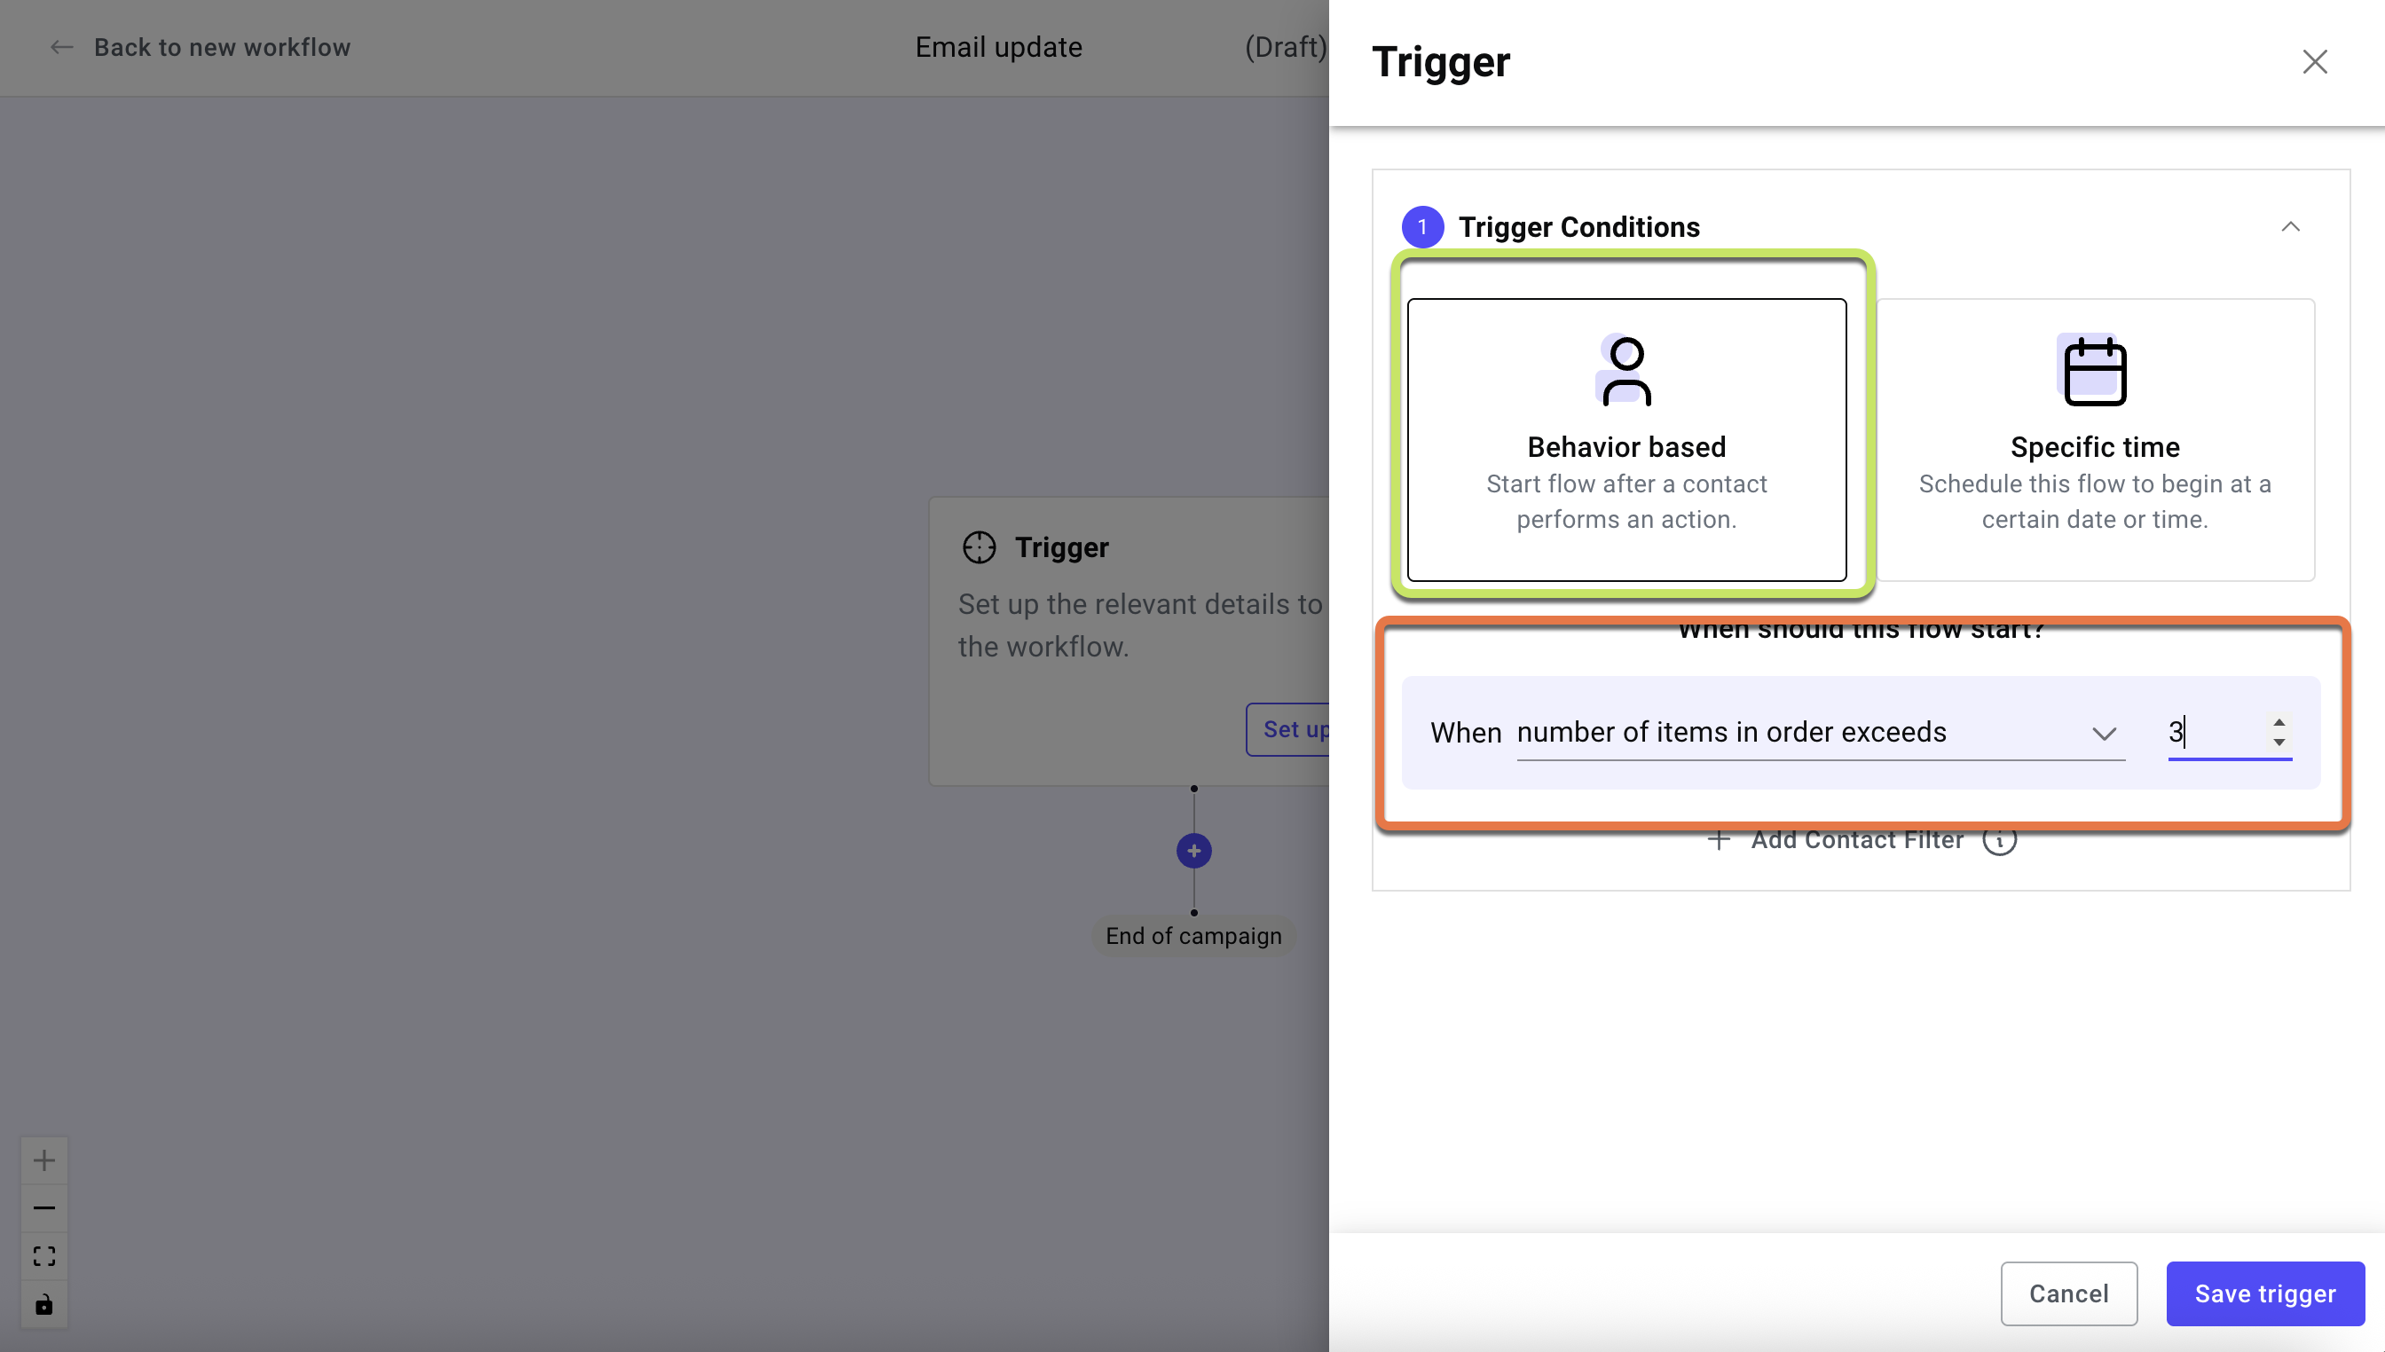Click the back arrow icon
Screen dimensions: 2385x1352
[61, 47]
